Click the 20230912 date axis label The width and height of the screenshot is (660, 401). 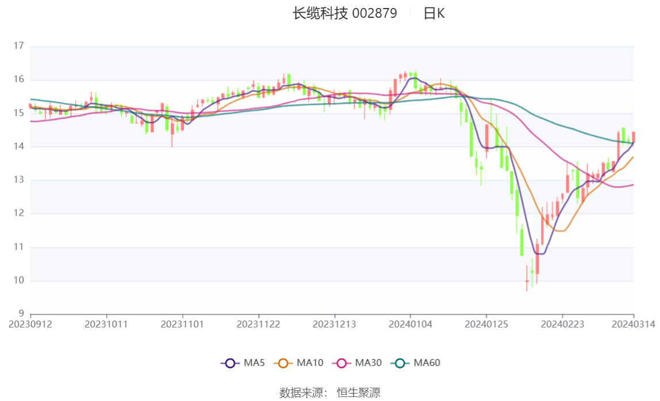coord(30,325)
